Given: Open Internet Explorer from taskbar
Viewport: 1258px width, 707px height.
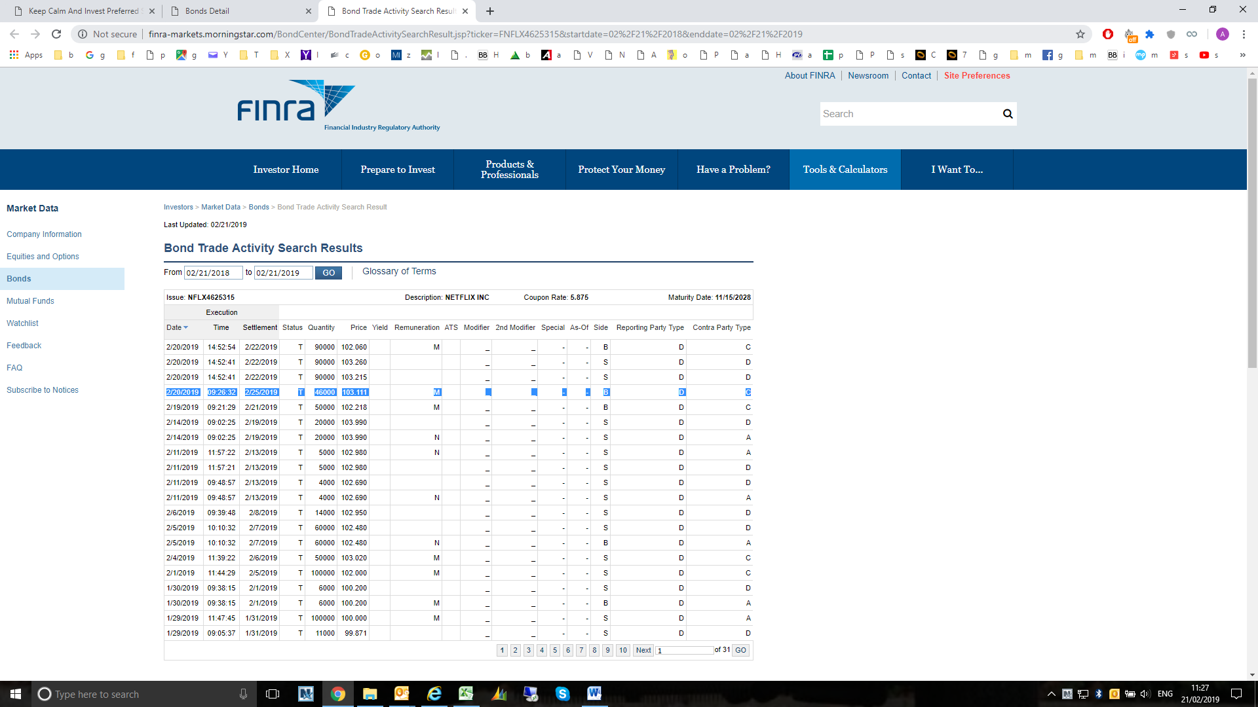Looking at the screenshot, I should (434, 694).
